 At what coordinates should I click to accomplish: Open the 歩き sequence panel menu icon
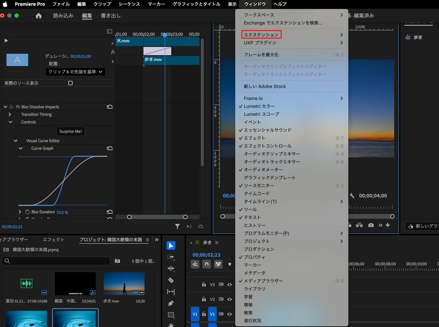click(217, 243)
